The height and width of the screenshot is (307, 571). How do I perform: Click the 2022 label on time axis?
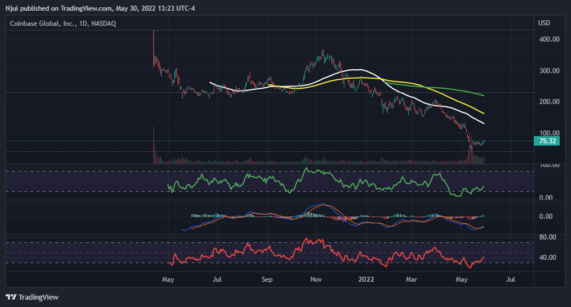(x=366, y=279)
